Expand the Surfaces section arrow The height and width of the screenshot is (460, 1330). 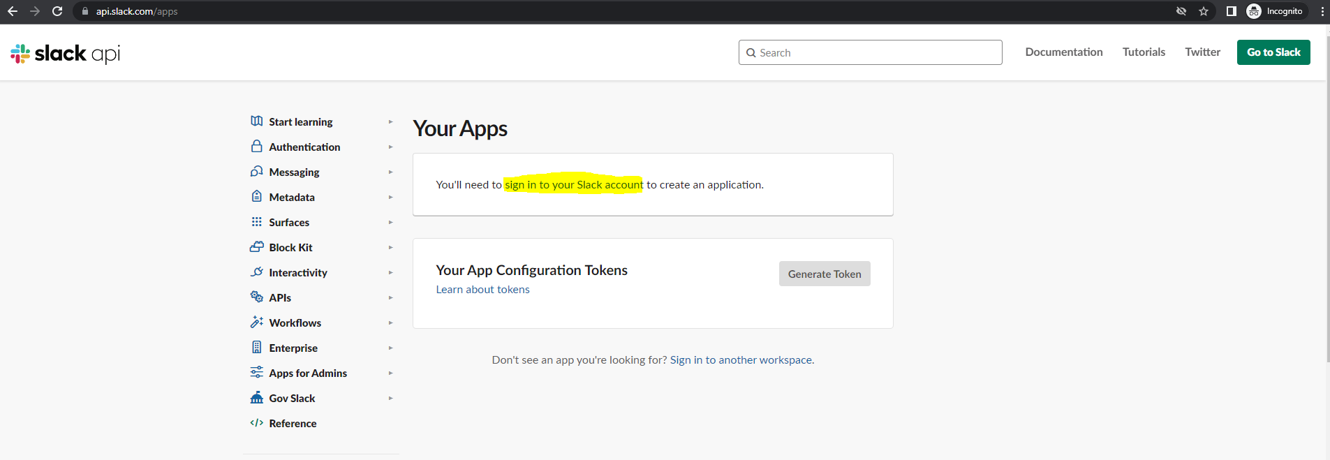click(x=391, y=222)
